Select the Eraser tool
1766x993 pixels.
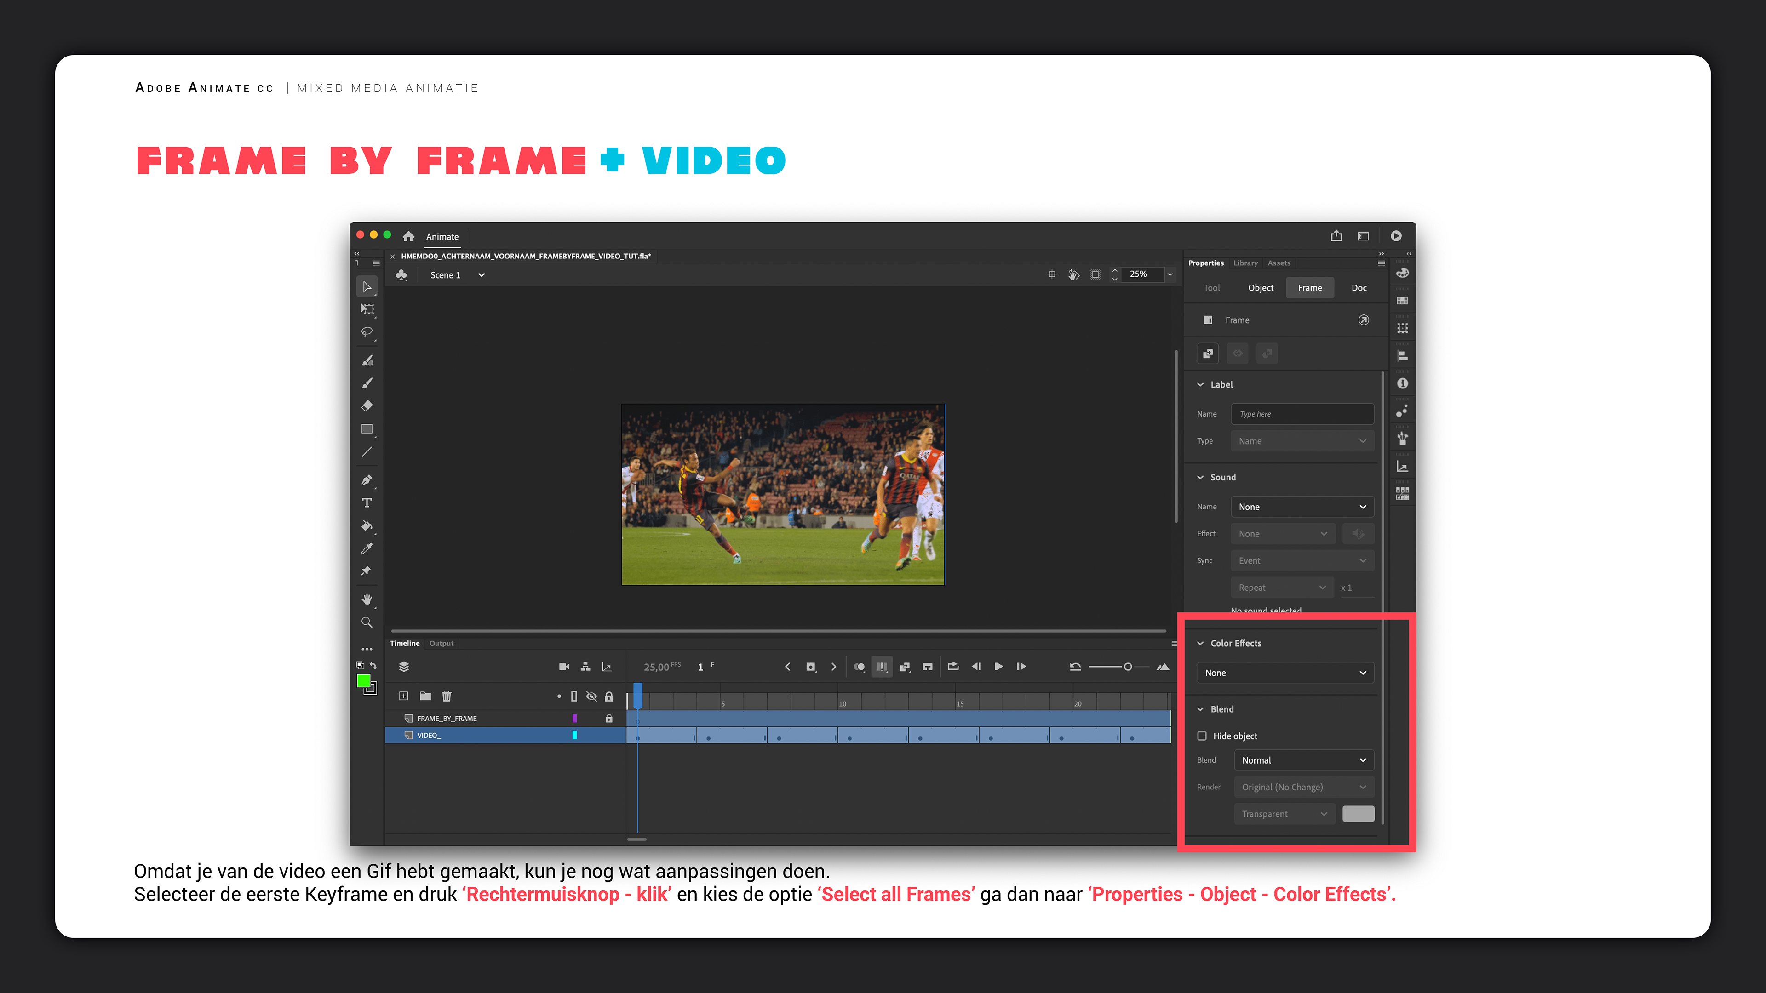coord(367,405)
